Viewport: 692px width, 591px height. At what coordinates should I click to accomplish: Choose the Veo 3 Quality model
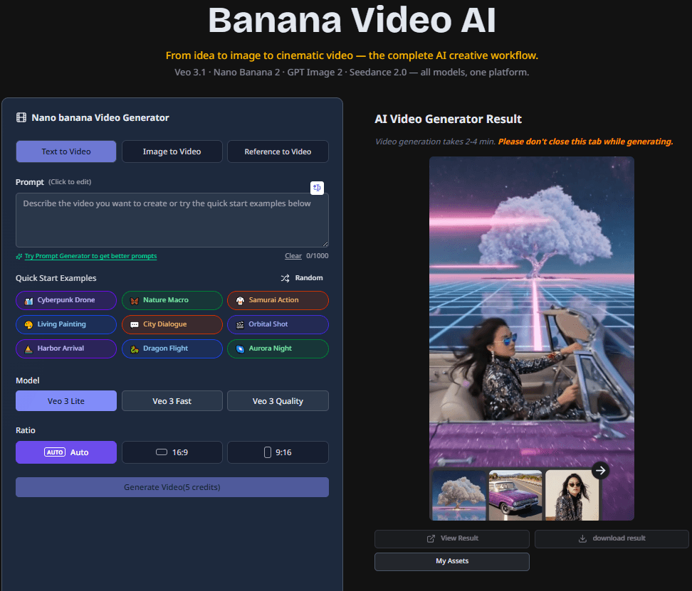(x=278, y=401)
